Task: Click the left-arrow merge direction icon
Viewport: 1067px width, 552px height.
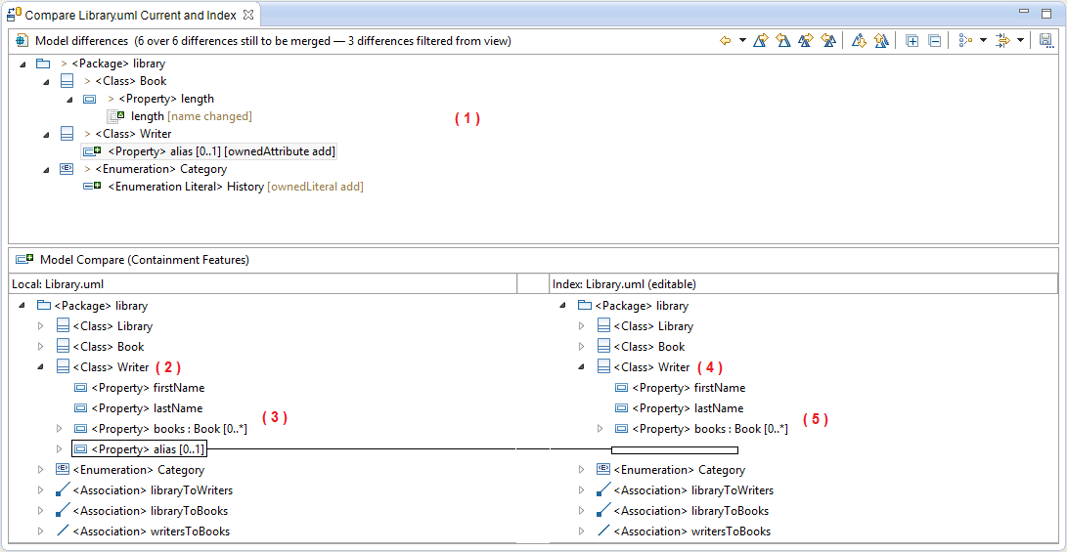Action: 726,41
